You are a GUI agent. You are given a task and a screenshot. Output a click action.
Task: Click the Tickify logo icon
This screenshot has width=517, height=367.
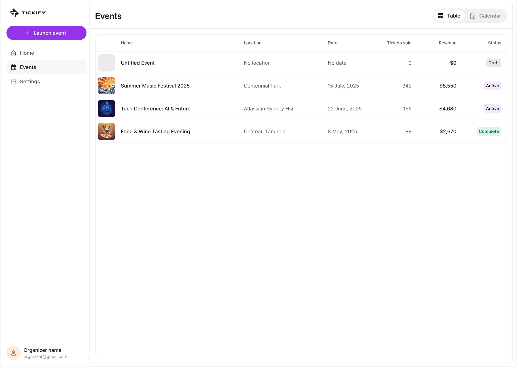click(x=14, y=13)
